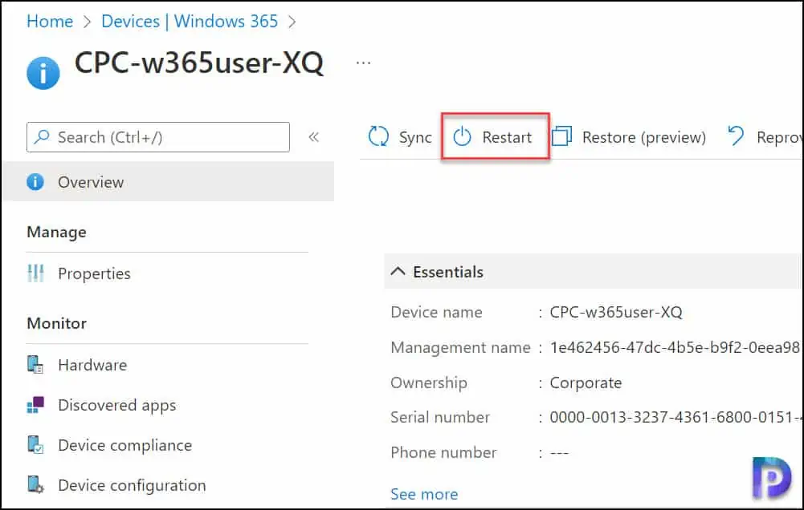This screenshot has width=804, height=510.
Task: Click the Management name label
Action: pyautogui.click(x=460, y=347)
